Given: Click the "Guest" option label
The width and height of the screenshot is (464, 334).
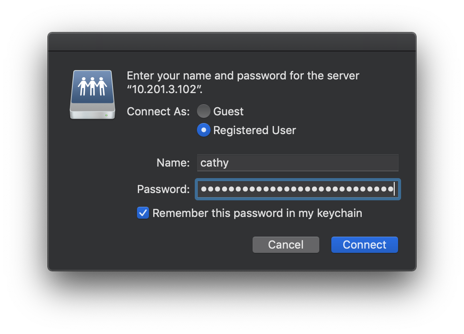Looking at the screenshot, I should click(229, 111).
